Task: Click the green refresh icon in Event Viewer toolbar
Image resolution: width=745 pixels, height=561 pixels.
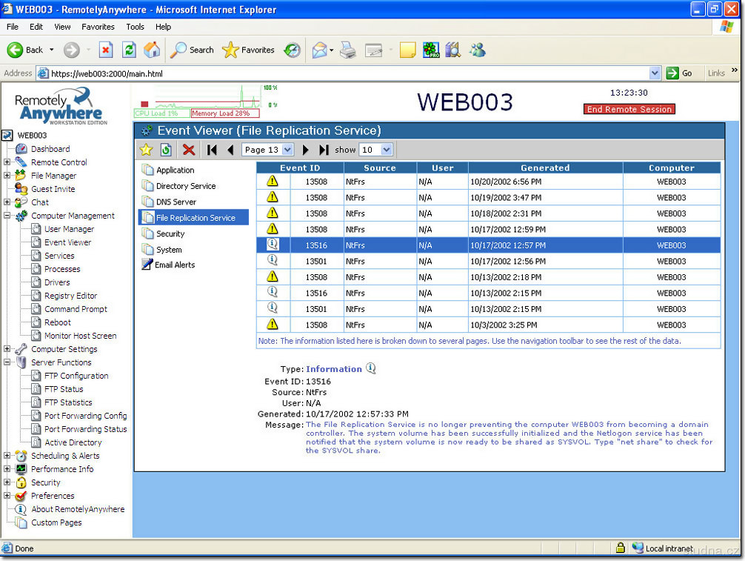Action: pos(166,150)
